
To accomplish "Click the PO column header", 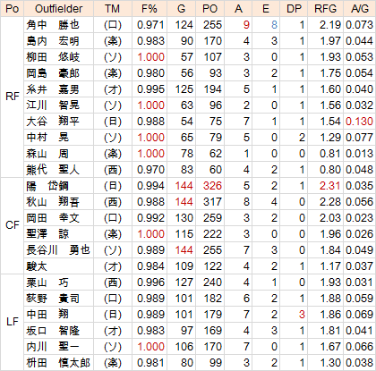I will tap(210, 9).
